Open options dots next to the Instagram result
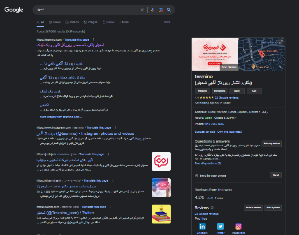 (x=116, y=127)
